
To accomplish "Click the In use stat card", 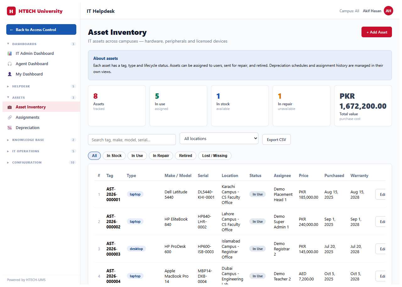I will coord(178,106).
